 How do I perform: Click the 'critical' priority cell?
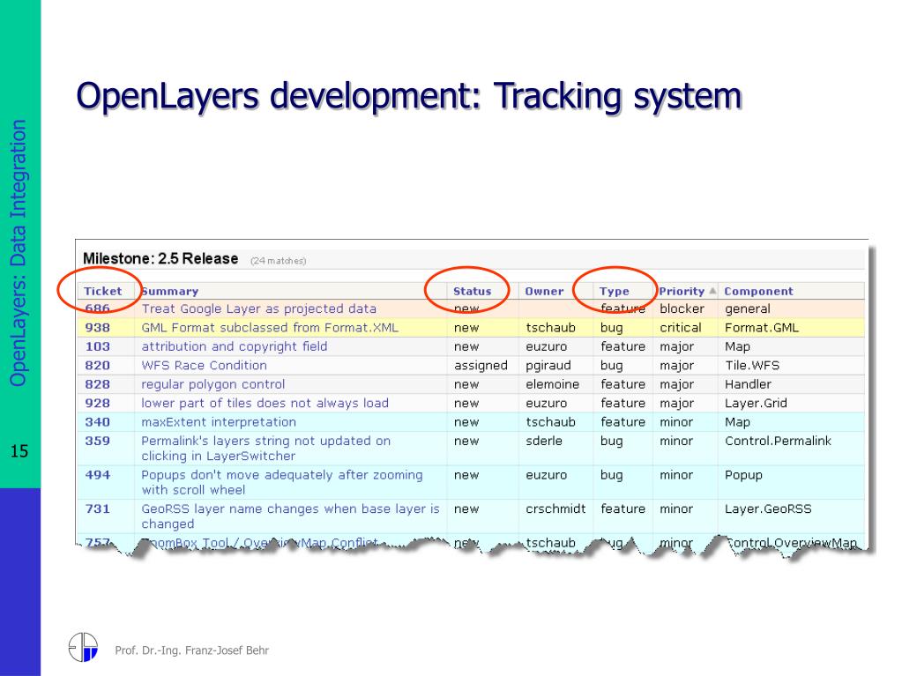681,328
